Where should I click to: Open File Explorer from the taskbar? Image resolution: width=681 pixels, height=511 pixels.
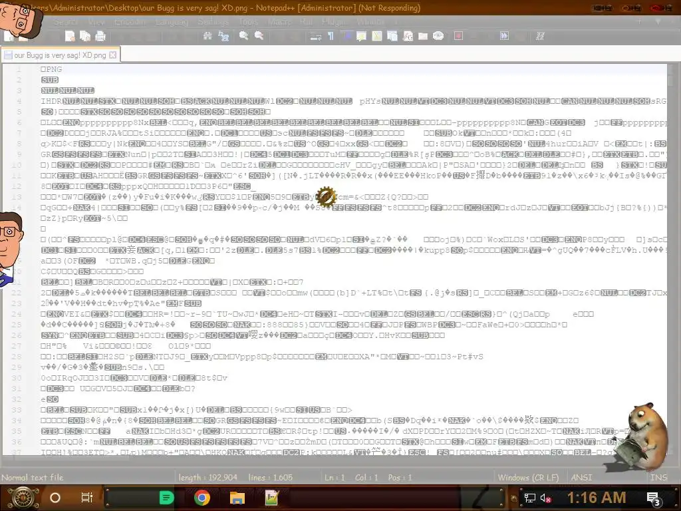pyautogui.click(x=237, y=498)
